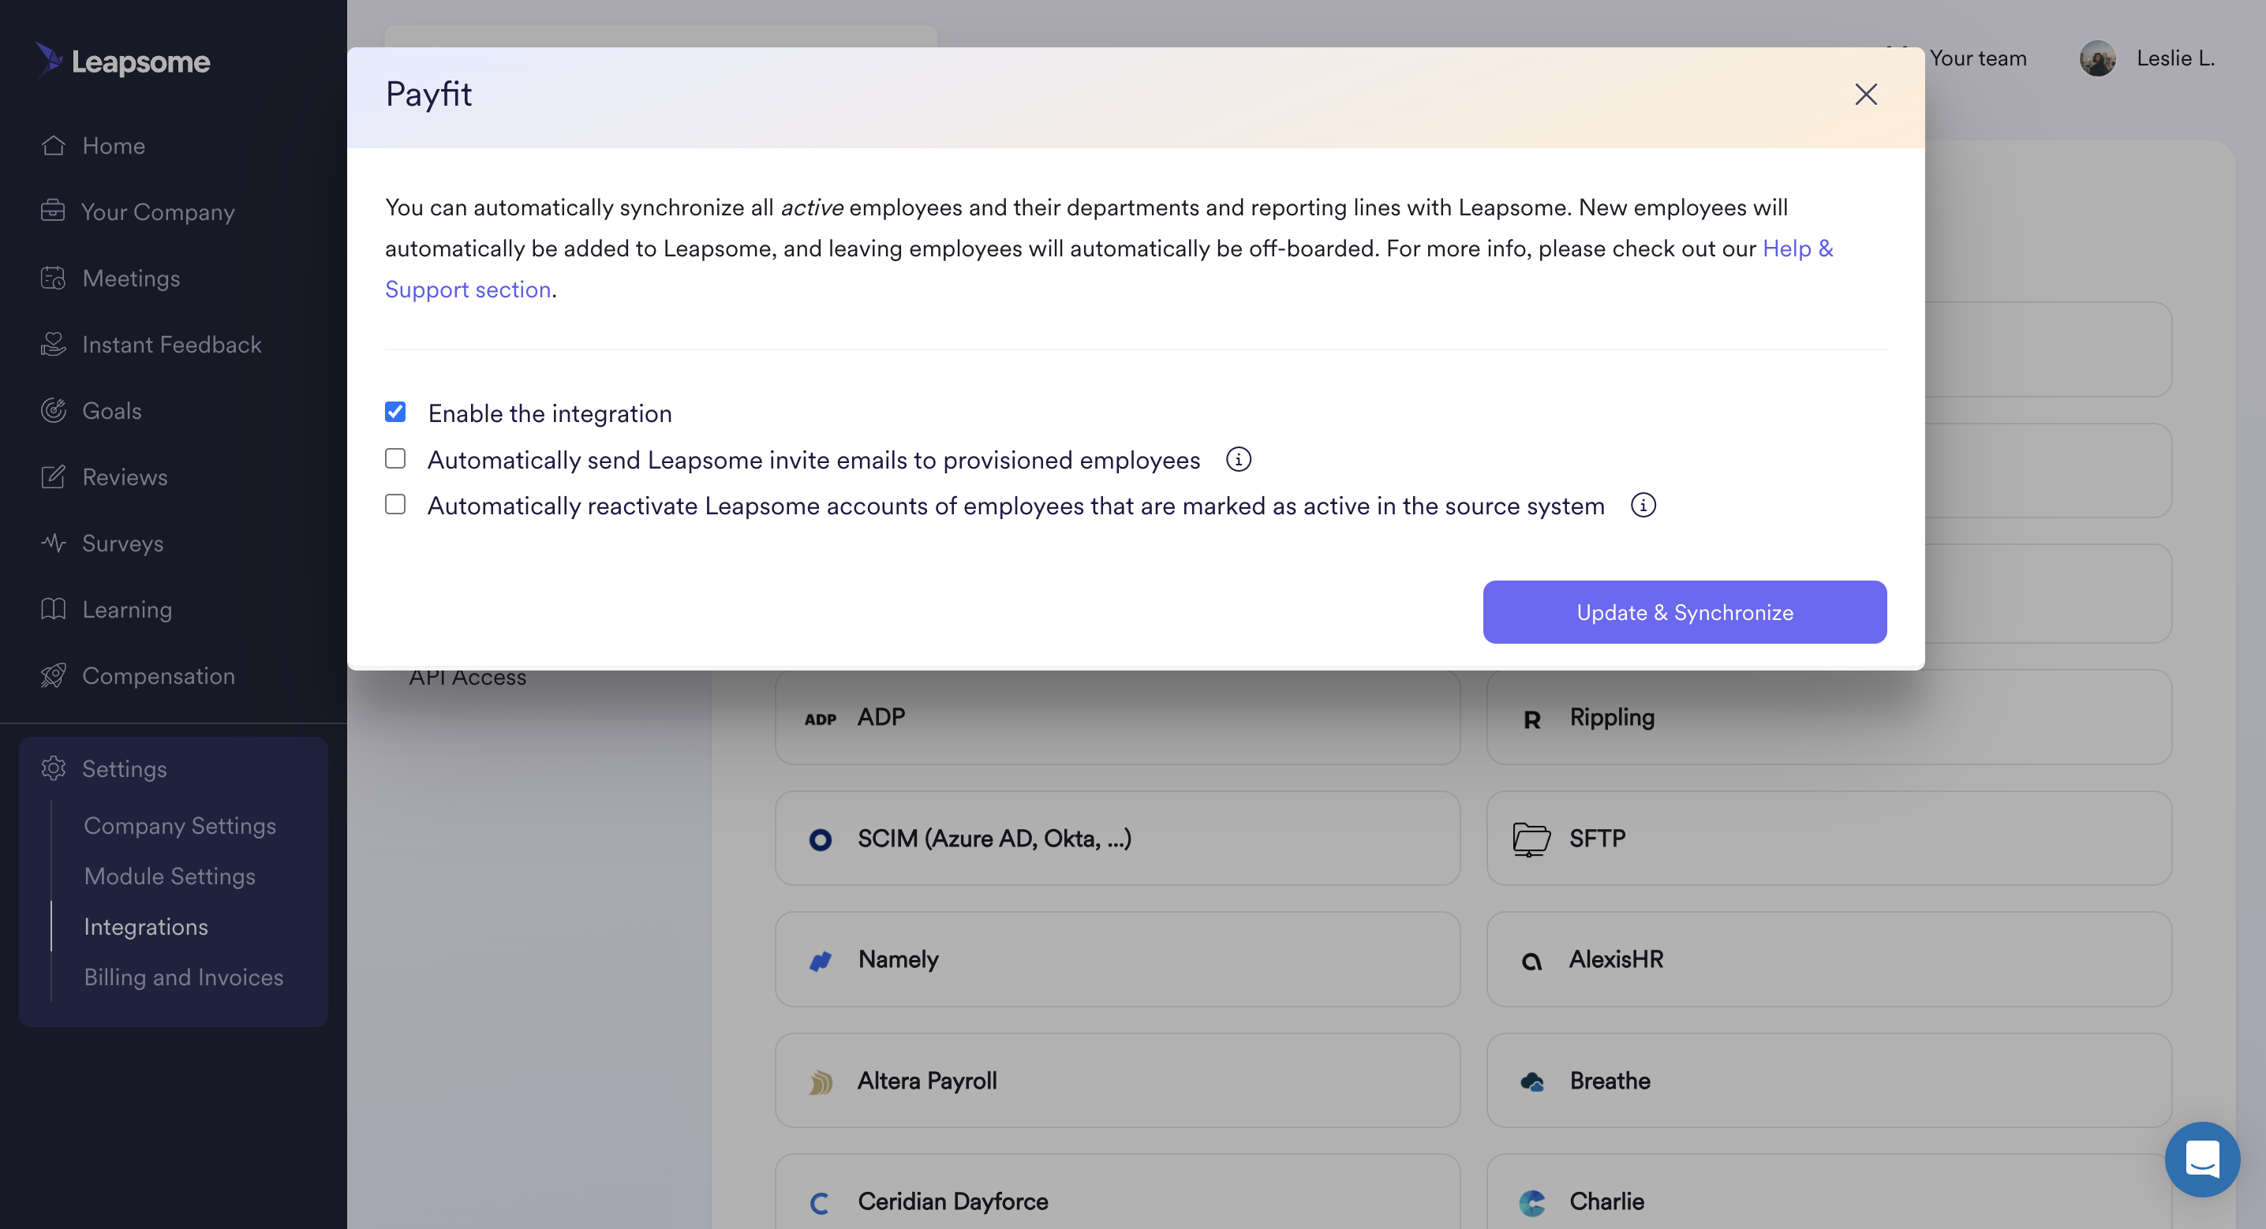Open Meetings menu item

tap(131, 278)
